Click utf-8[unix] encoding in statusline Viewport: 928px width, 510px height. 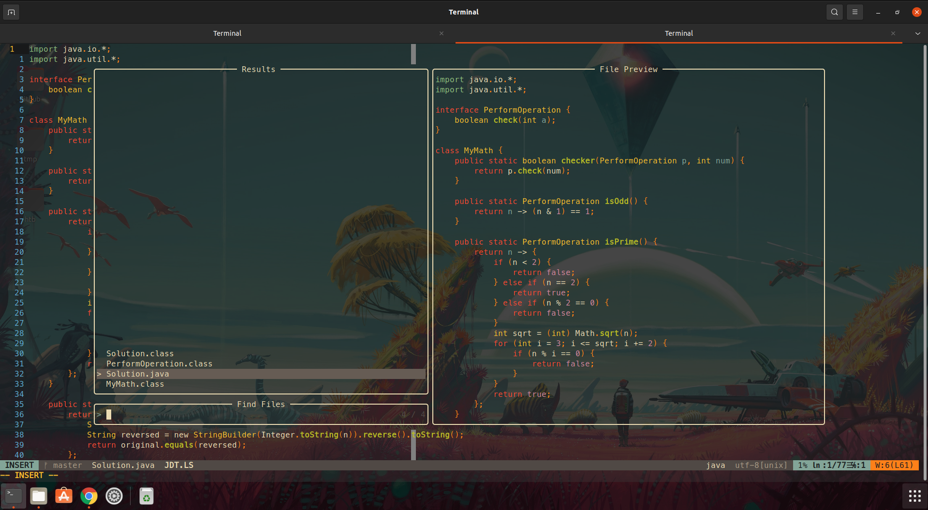pos(761,465)
